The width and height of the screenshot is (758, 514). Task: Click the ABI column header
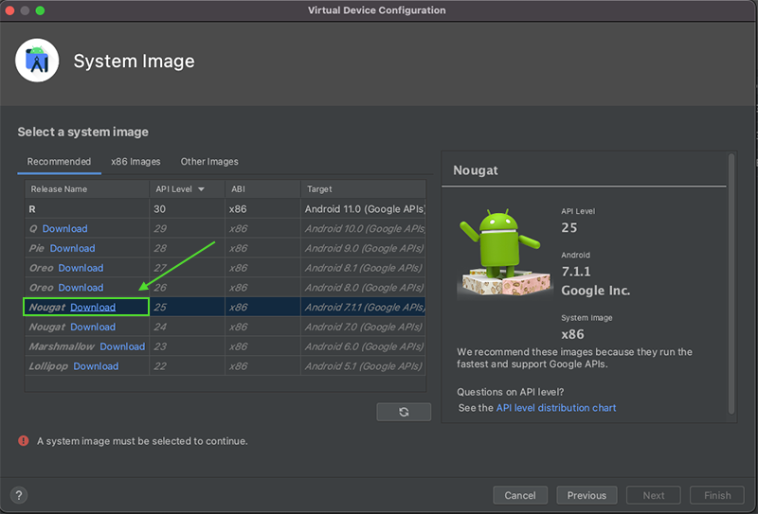click(x=238, y=189)
